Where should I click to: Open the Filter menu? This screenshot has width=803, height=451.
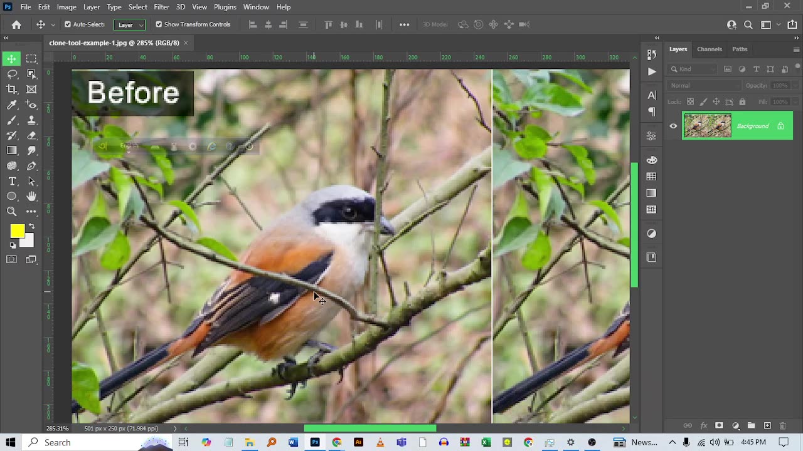[x=161, y=7]
